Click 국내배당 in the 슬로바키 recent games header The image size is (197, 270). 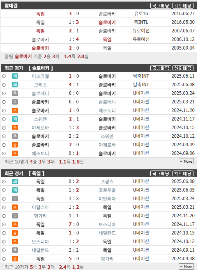[161, 68]
